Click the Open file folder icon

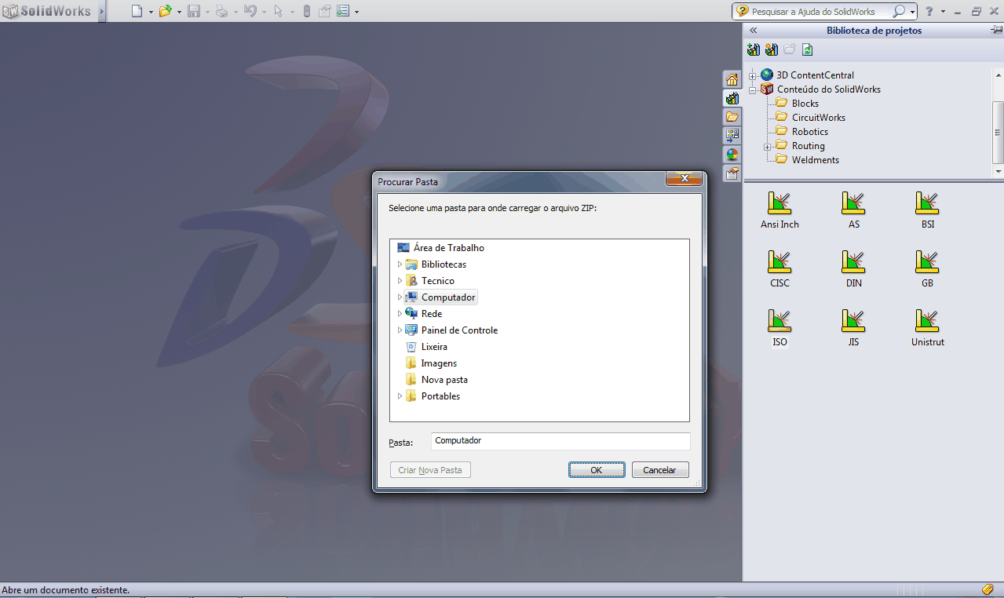(166, 11)
